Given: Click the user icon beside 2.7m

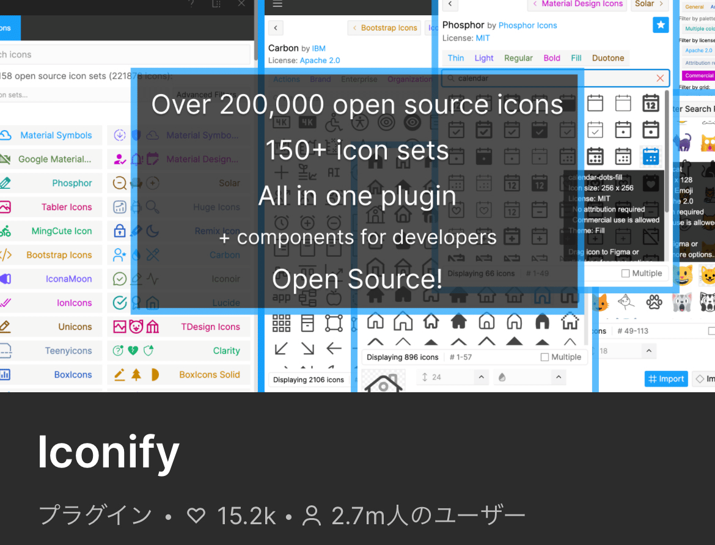Looking at the screenshot, I should pos(312,516).
